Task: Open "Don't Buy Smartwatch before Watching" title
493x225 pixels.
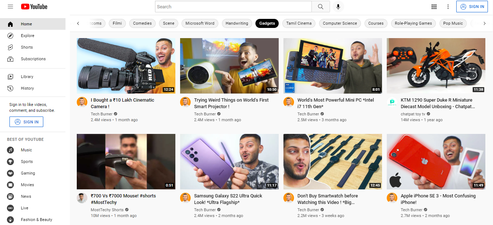Action: pos(328,199)
